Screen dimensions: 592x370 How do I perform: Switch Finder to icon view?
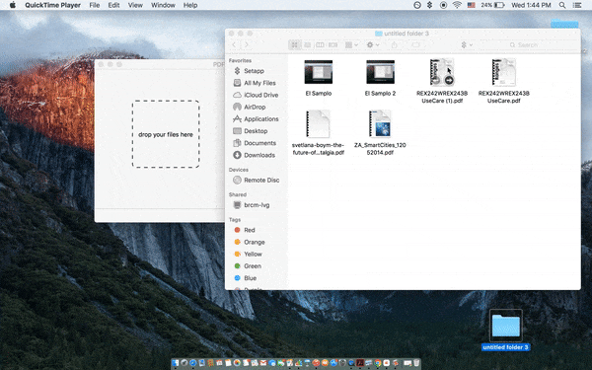click(294, 45)
